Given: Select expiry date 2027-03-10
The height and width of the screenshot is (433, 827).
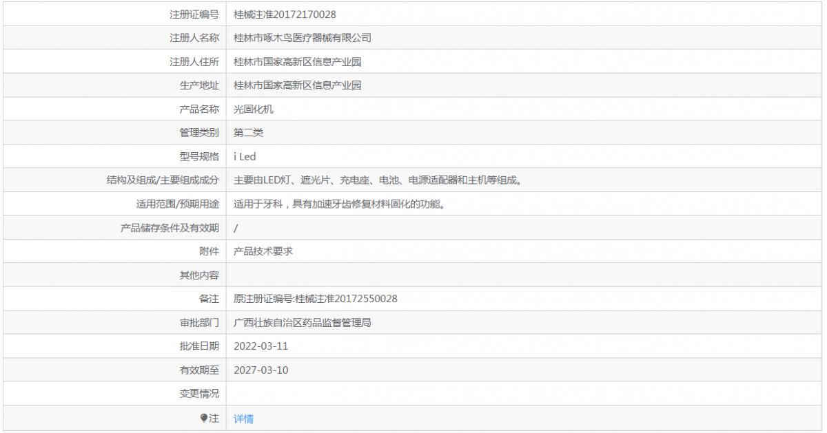Looking at the screenshot, I should click(x=261, y=370).
